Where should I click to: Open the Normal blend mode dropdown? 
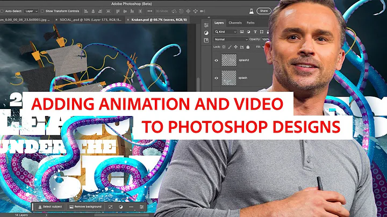[231, 39]
